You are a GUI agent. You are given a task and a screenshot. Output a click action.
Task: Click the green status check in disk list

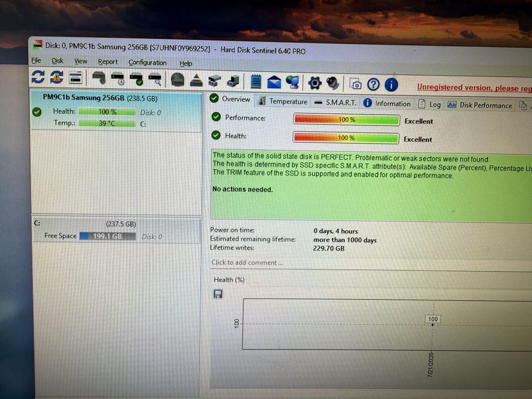click(37, 112)
